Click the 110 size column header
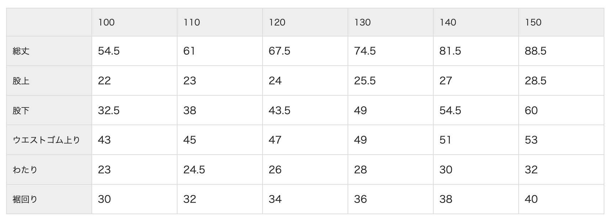614x222 pixels. click(192, 22)
